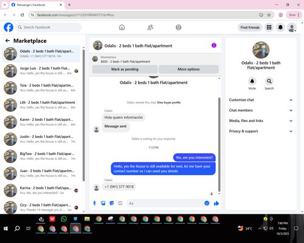
Task: Choose a sticker icon
Action: point(112,203)
